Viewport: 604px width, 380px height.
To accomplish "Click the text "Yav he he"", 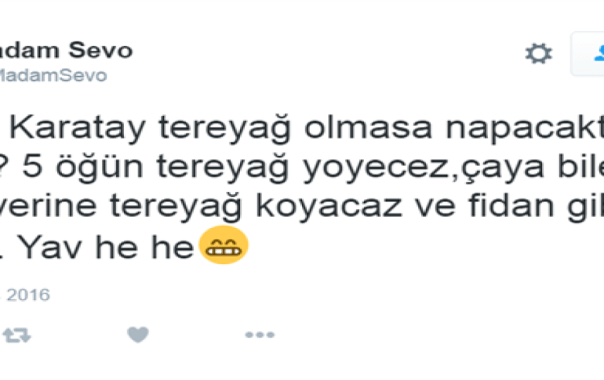I will [x=106, y=247].
